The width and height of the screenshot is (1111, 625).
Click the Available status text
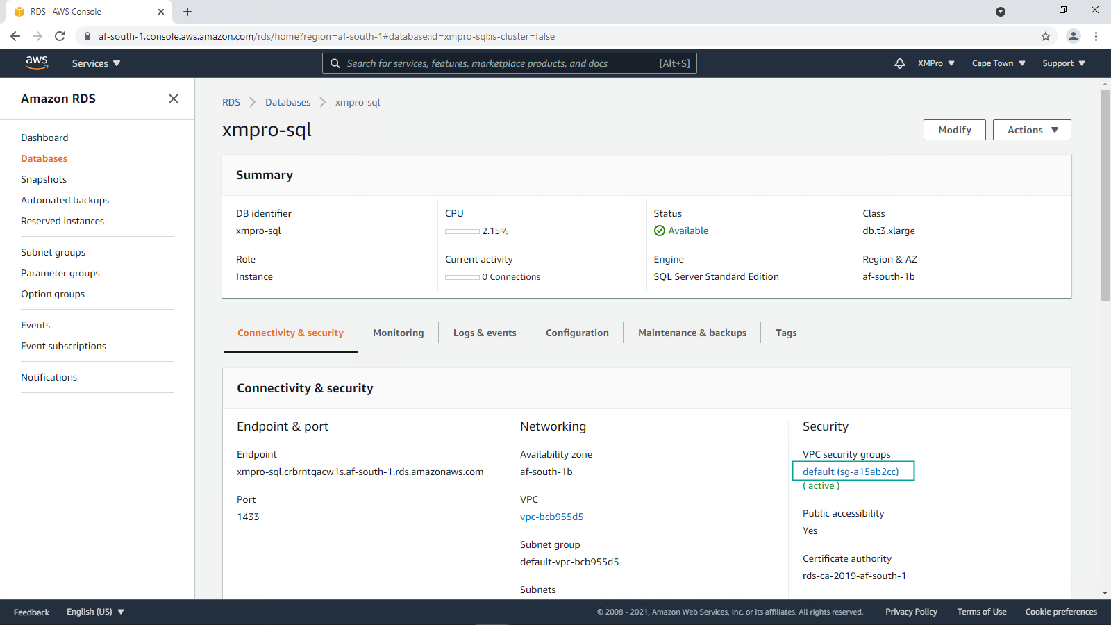pyautogui.click(x=688, y=231)
